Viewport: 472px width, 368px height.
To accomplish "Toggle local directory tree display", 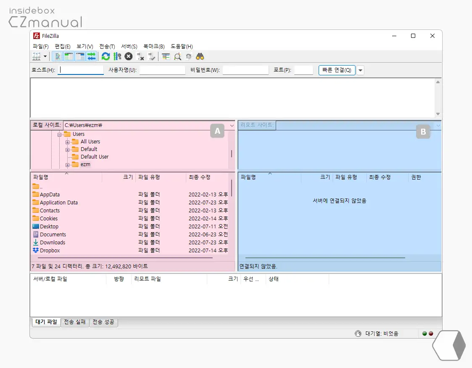I will (x=69, y=56).
